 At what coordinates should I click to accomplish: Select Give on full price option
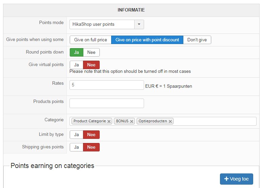[90, 40]
